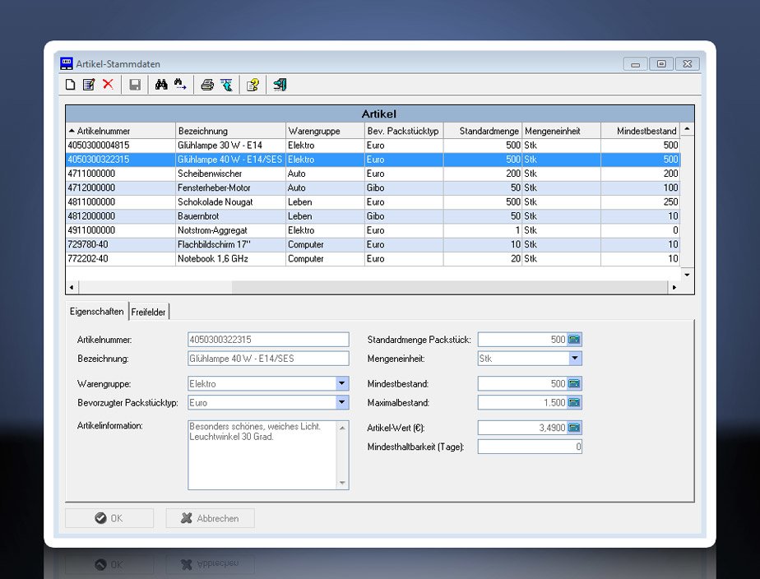Click the table's horizontal scrollbar right arrow
Image resolution: width=760 pixels, height=579 pixels.
674,287
